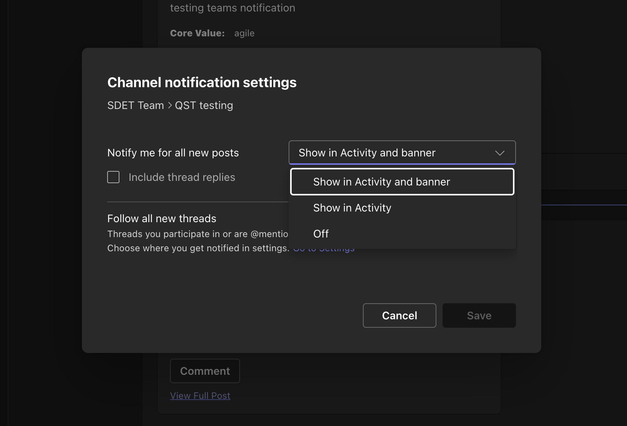The image size is (627, 426).
Task: Open the View Full Post link
Action: [200, 396]
